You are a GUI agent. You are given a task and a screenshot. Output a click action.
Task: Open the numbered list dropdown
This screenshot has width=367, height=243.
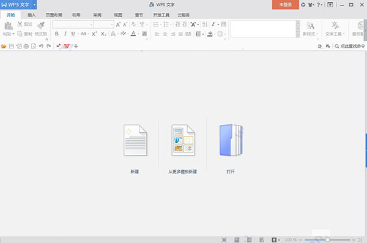point(171,24)
